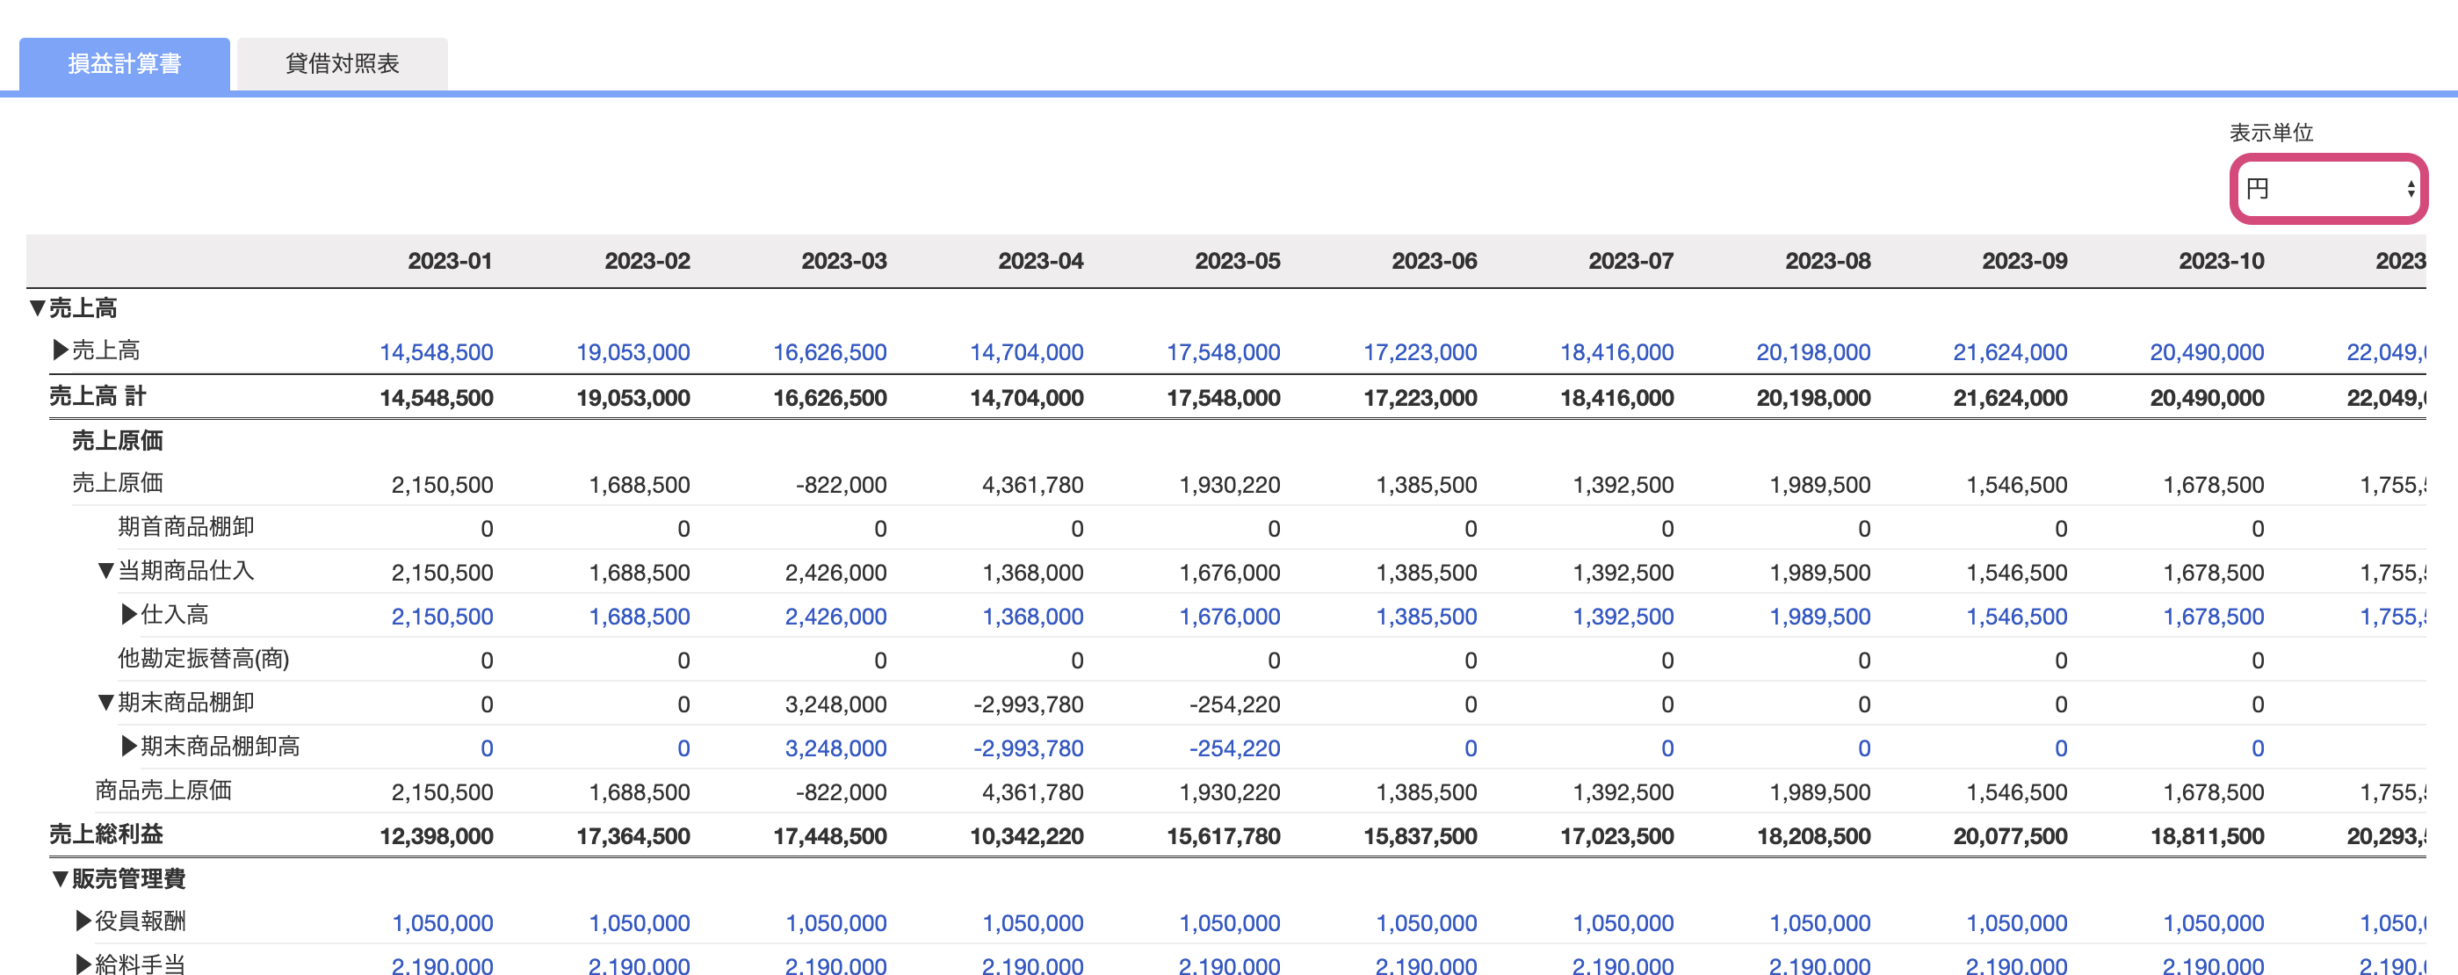Open 仕入高 amount 1,678,500 for 2023-10
The height and width of the screenshot is (975, 2458).
pyautogui.click(x=2212, y=617)
